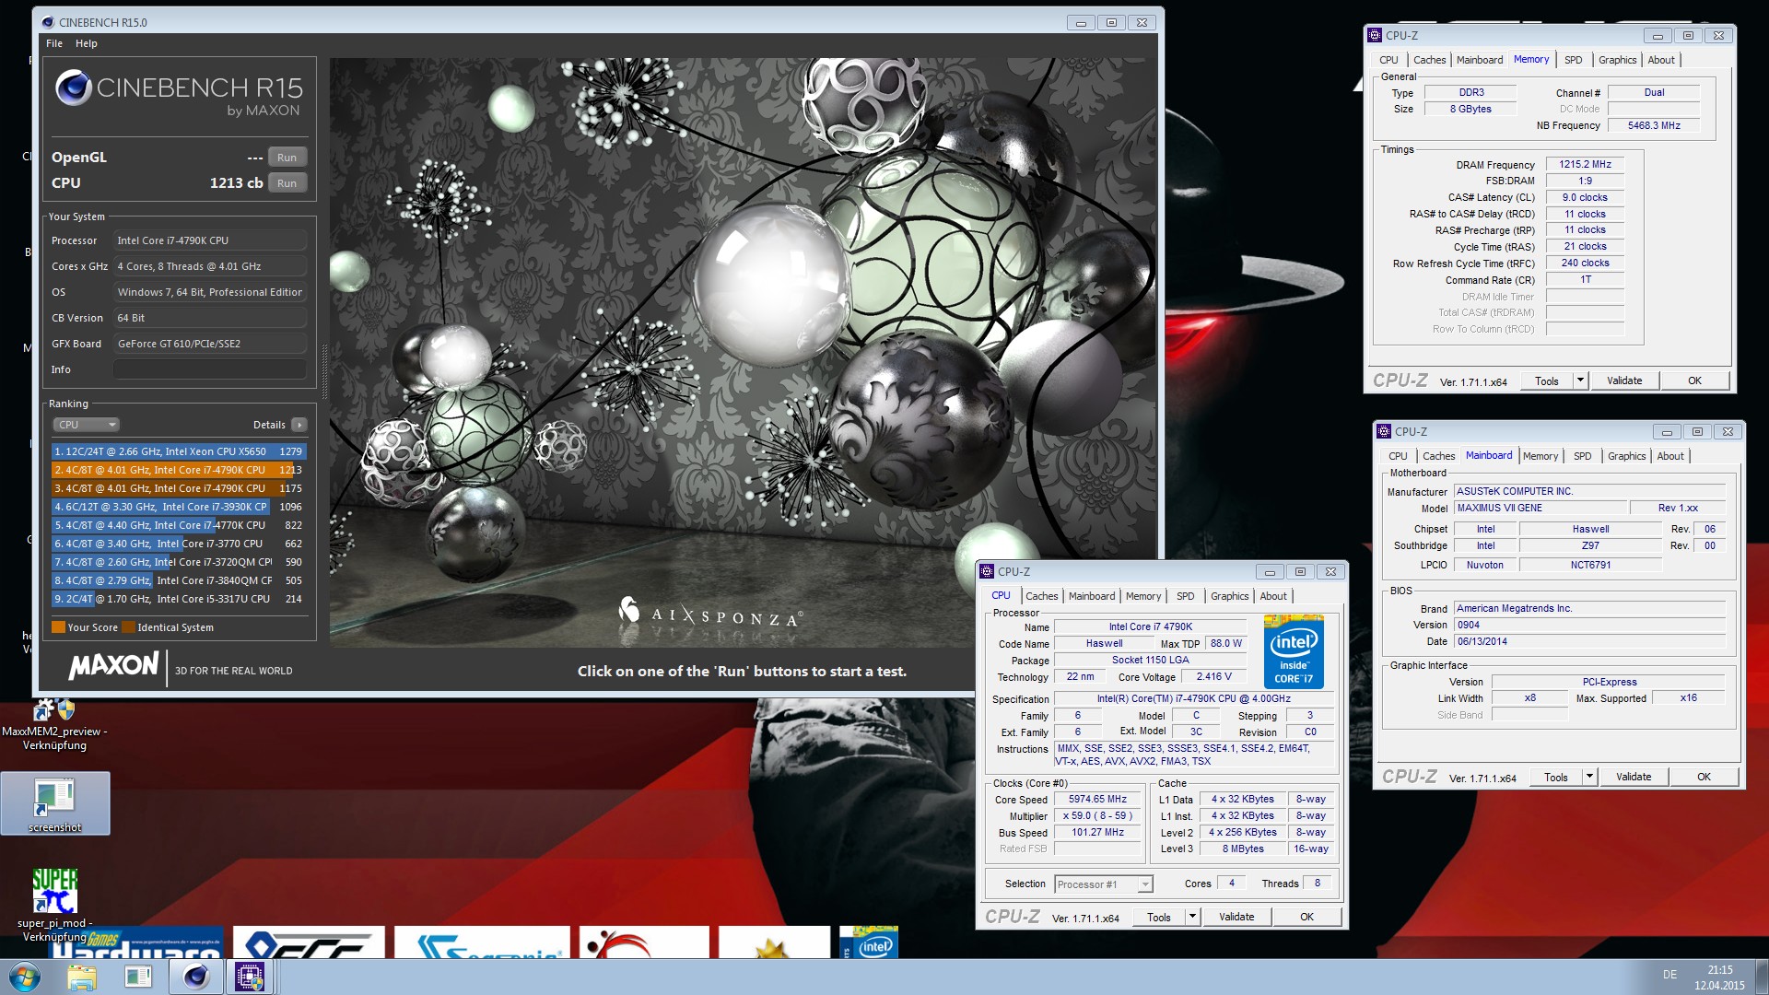Image resolution: width=1769 pixels, height=995 pixels.
Task: Open the Help menu in Cinebench
Action: [87, 43]
